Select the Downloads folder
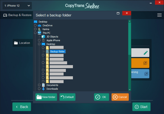The height and width of the screenshot is (114, 164). tap(52, 89)
